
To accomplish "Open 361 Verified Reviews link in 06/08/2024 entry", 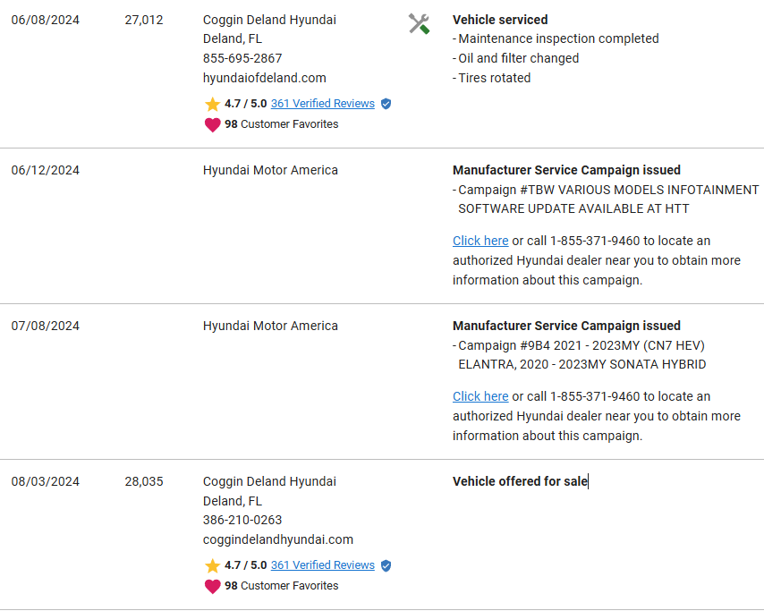I will tap(322, 104).
